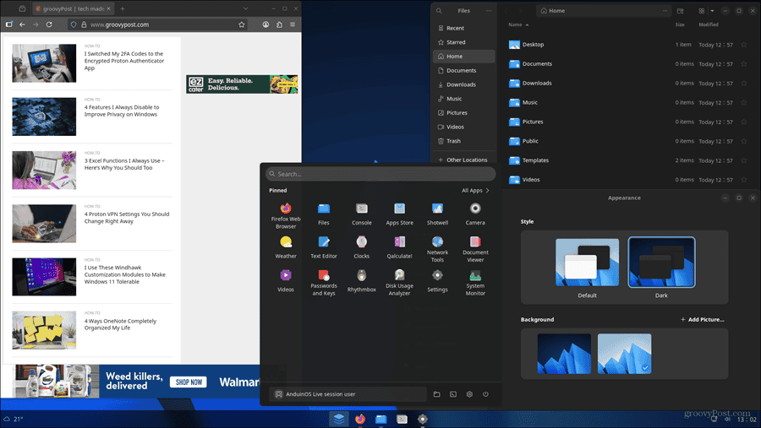Viewport: 761px width, 428px height.
Task: Click the launcher Search field
Action: [x=380, y=174]
